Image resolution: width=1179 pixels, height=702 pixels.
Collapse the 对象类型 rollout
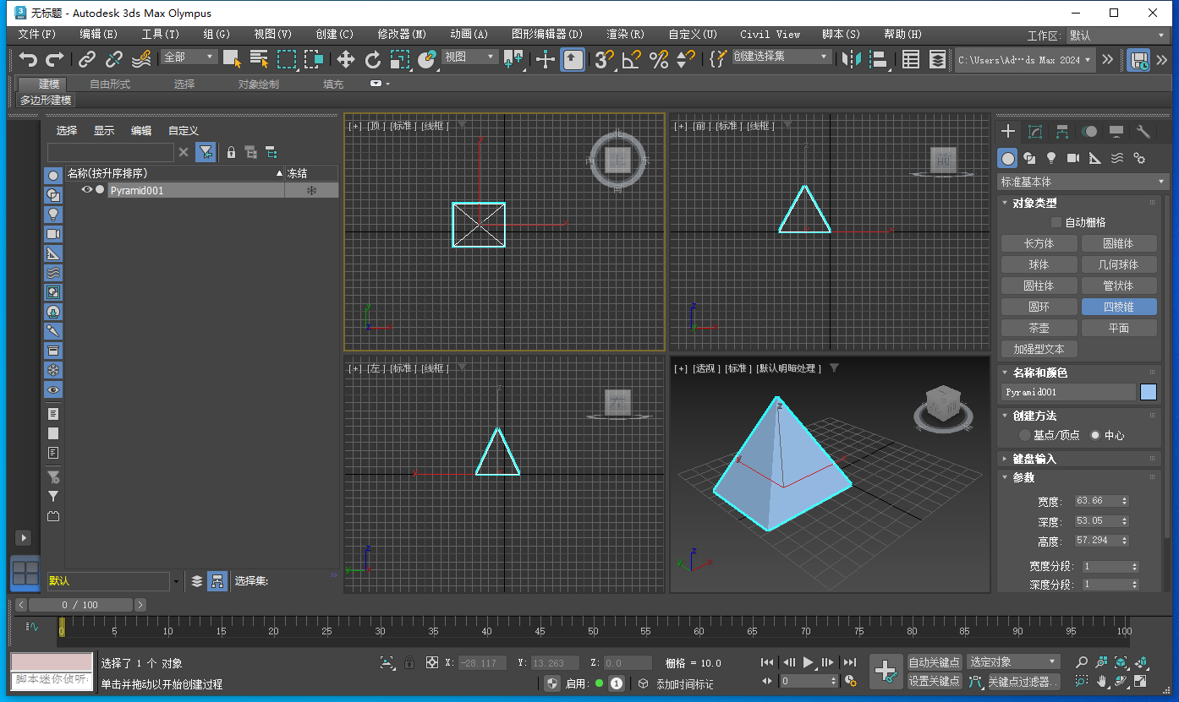point(1035,203)
